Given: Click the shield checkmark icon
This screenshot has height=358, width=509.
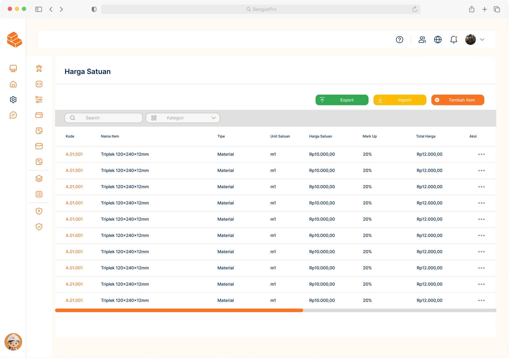Looking at the screenshot, I should pos(39,227).
